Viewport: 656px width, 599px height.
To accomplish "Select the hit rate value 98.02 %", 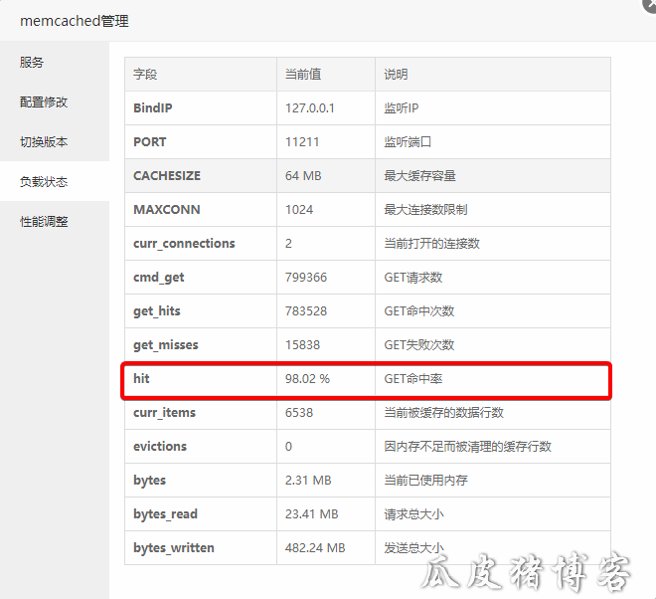I will 307,379.
